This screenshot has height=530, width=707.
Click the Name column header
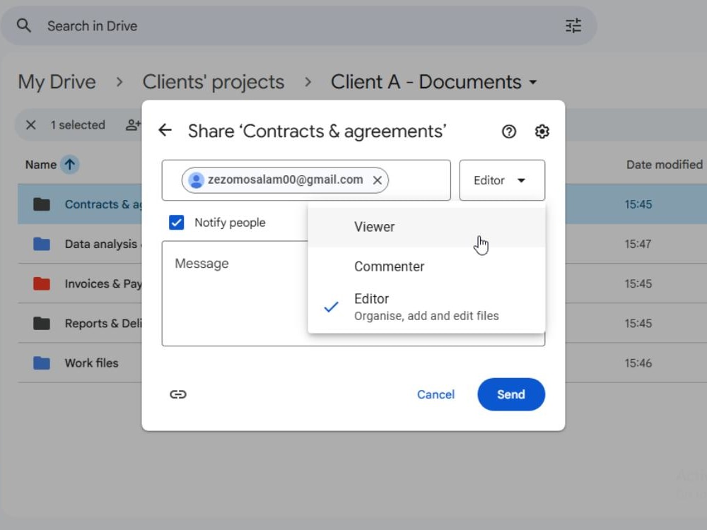40,165
